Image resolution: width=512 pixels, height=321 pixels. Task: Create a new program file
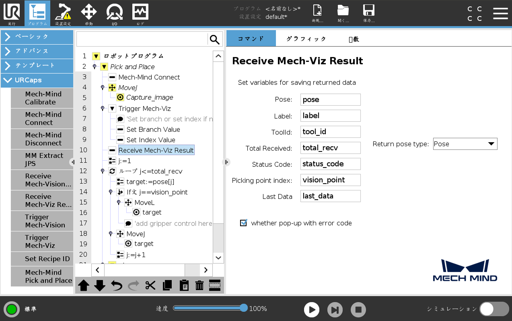click(x=318, y=13)
